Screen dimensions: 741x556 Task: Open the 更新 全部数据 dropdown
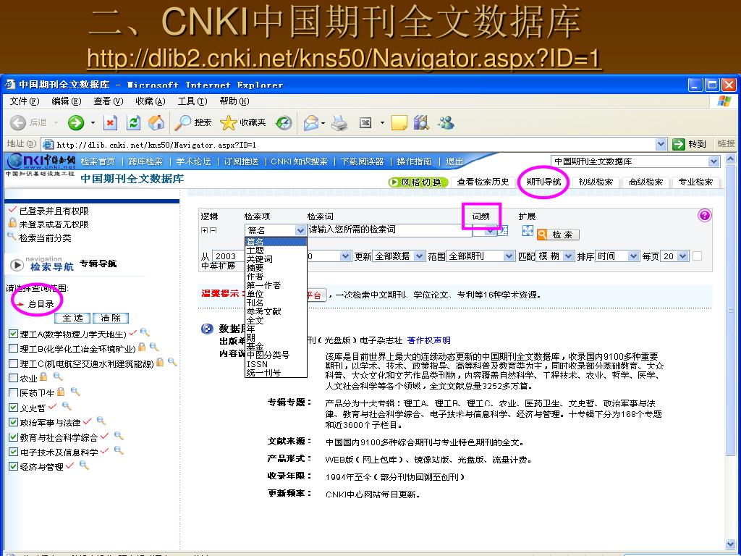click(x=399, y=256)
